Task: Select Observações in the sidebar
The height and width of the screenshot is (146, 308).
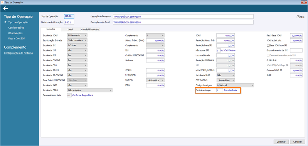Action: [15, 33]
